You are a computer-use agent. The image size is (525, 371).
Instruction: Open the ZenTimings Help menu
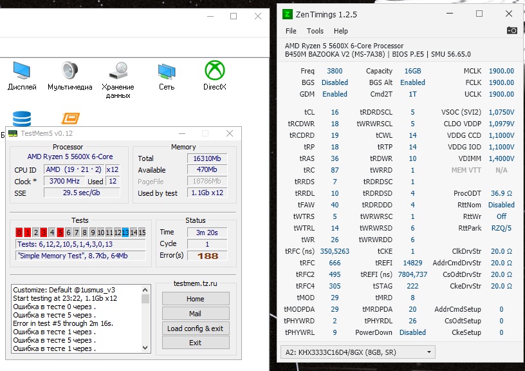coord(340,31)
